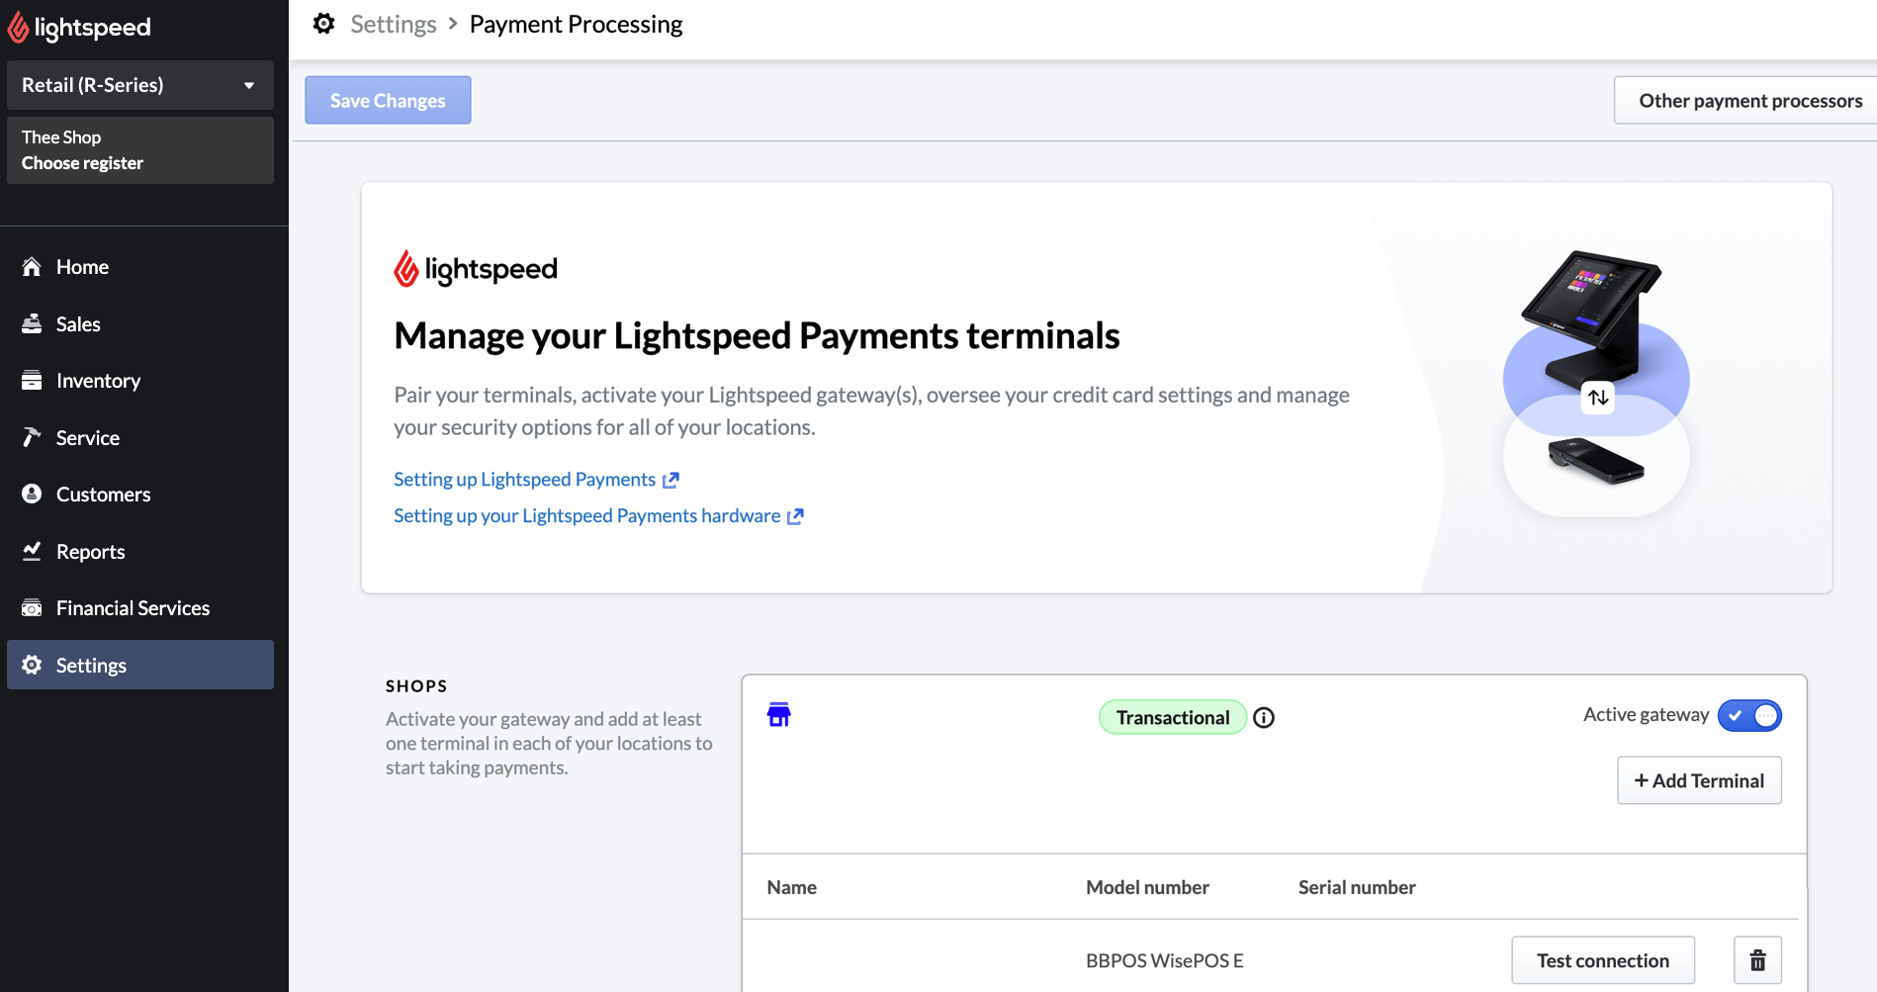
Task: Open Inventory section in sidebar
Action: tap(140, 381)
